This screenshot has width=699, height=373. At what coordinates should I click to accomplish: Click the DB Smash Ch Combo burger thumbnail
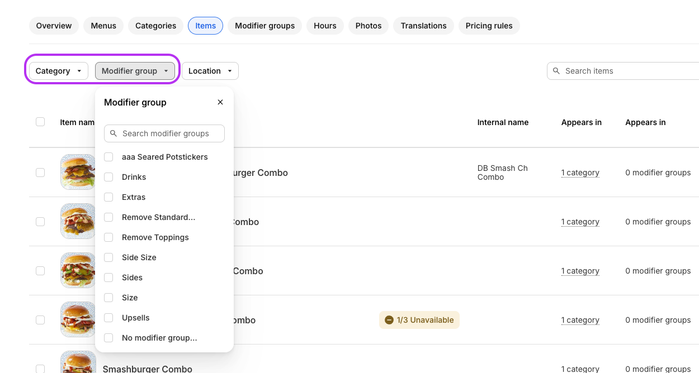78,172
